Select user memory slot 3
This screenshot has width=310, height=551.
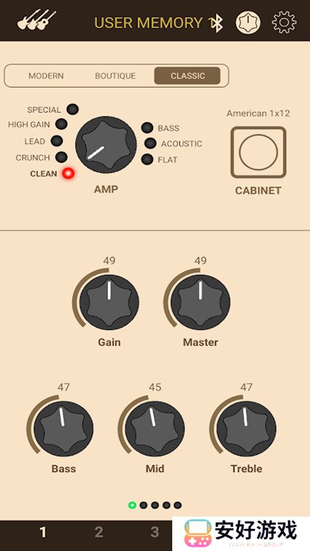point(154,532)
